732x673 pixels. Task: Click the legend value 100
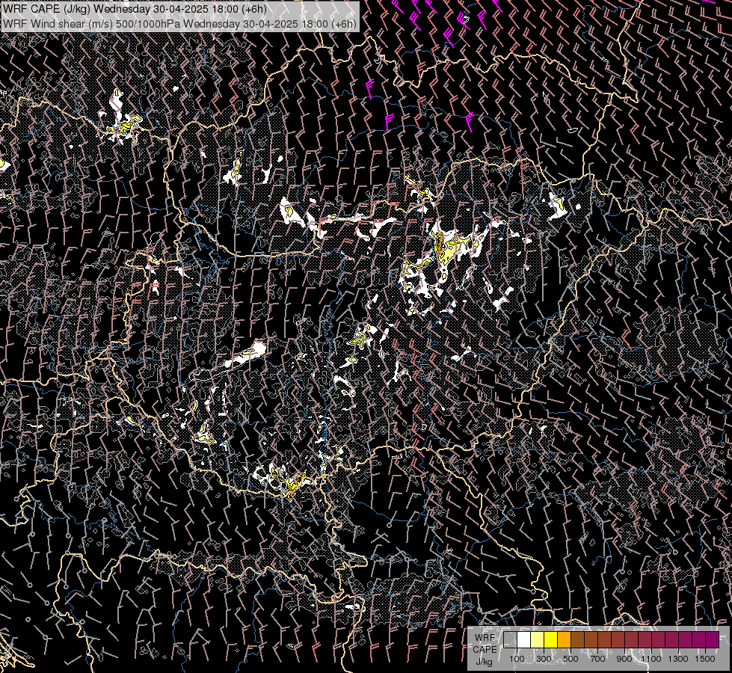click(517, 659)
